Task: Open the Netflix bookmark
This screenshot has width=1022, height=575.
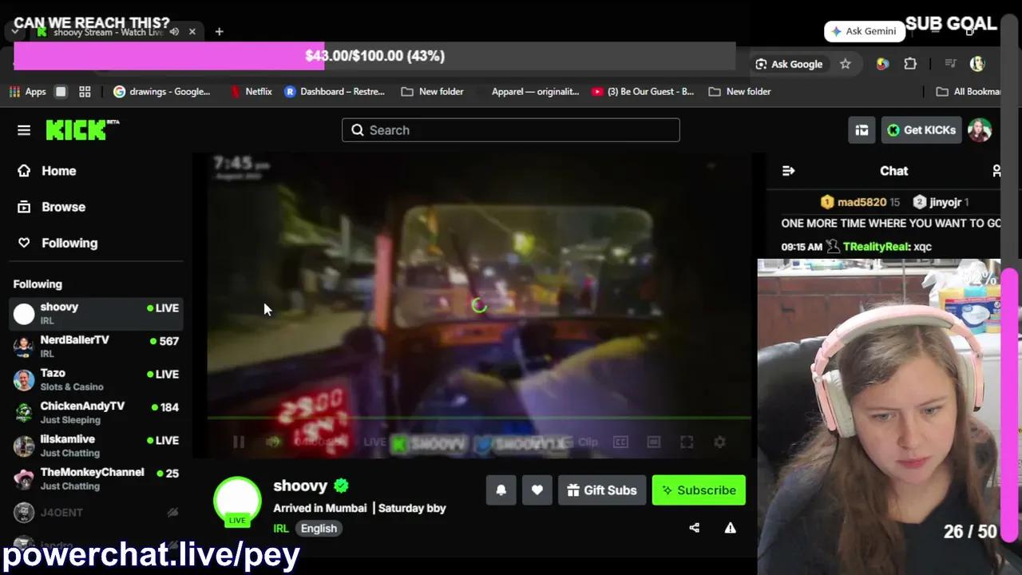Action: point(251,92)
